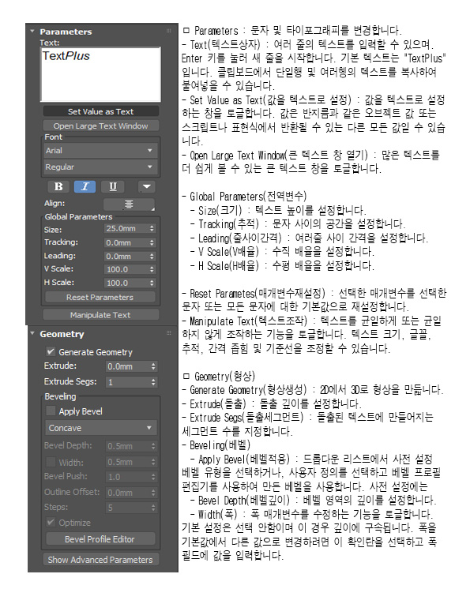This screenshot has width=470, height=604.
Task: Click the Extrude Segs value field
Action: click(127, 382)
